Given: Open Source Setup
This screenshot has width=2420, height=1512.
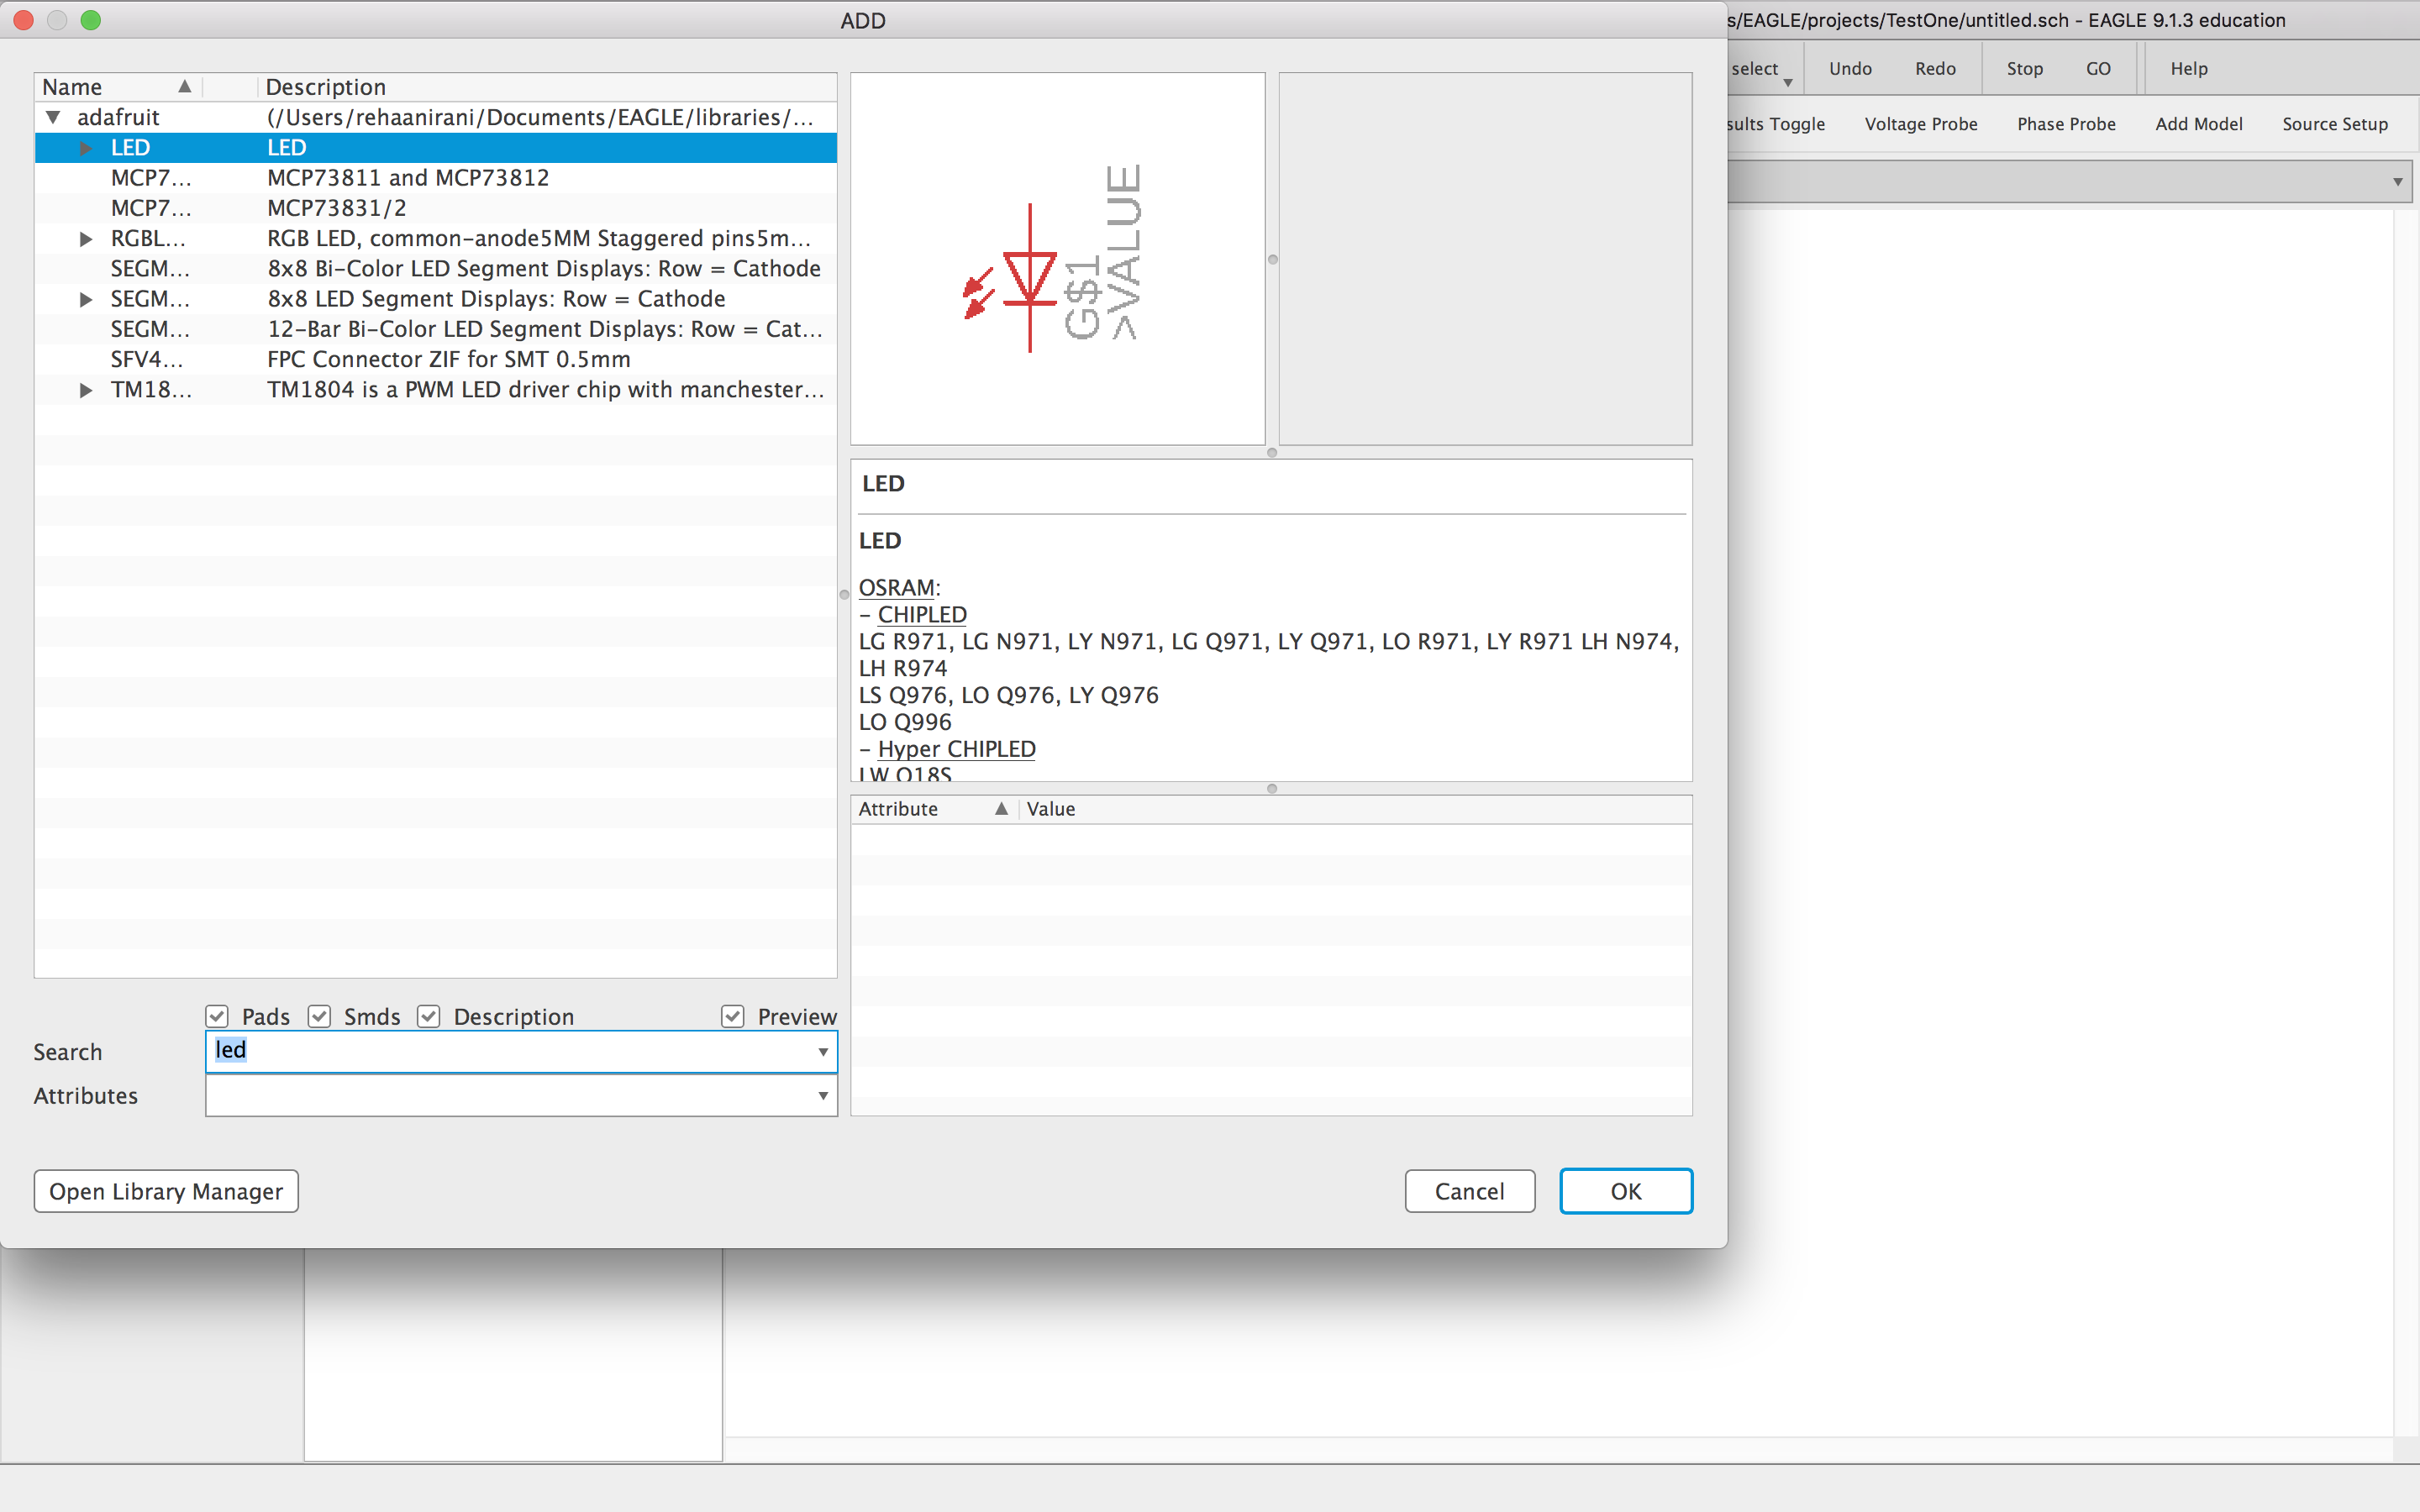Looking at the screenshot, I should [x=2334, y=123].
